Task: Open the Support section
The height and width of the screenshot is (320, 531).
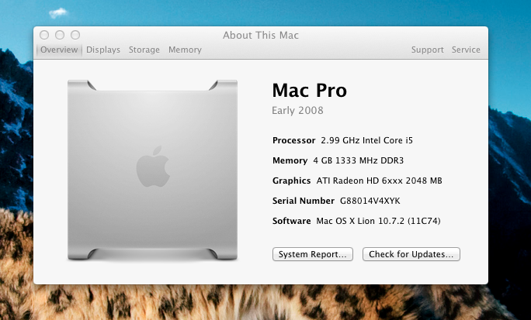Action: coord(428,50)
